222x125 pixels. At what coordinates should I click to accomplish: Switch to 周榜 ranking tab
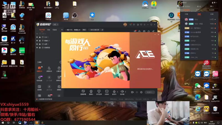click(x=199, y=14)
